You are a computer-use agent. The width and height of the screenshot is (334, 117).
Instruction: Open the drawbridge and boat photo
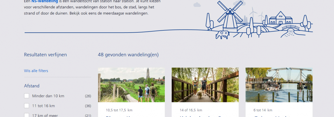[279, 85]
